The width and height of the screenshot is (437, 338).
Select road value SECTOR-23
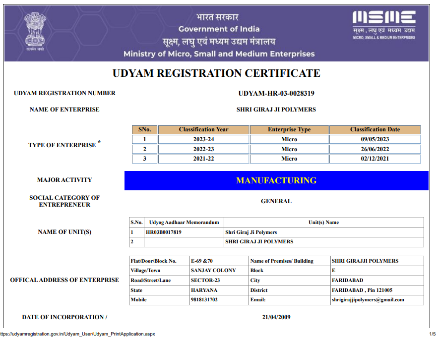click(205, 281)
